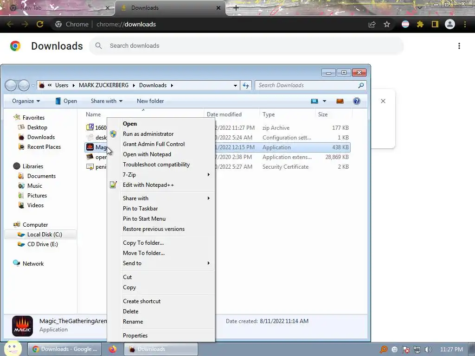Viewport: 475px width, 356px height.
Task: Open Organize dropdown in Explorer
Action: (26, 101)
